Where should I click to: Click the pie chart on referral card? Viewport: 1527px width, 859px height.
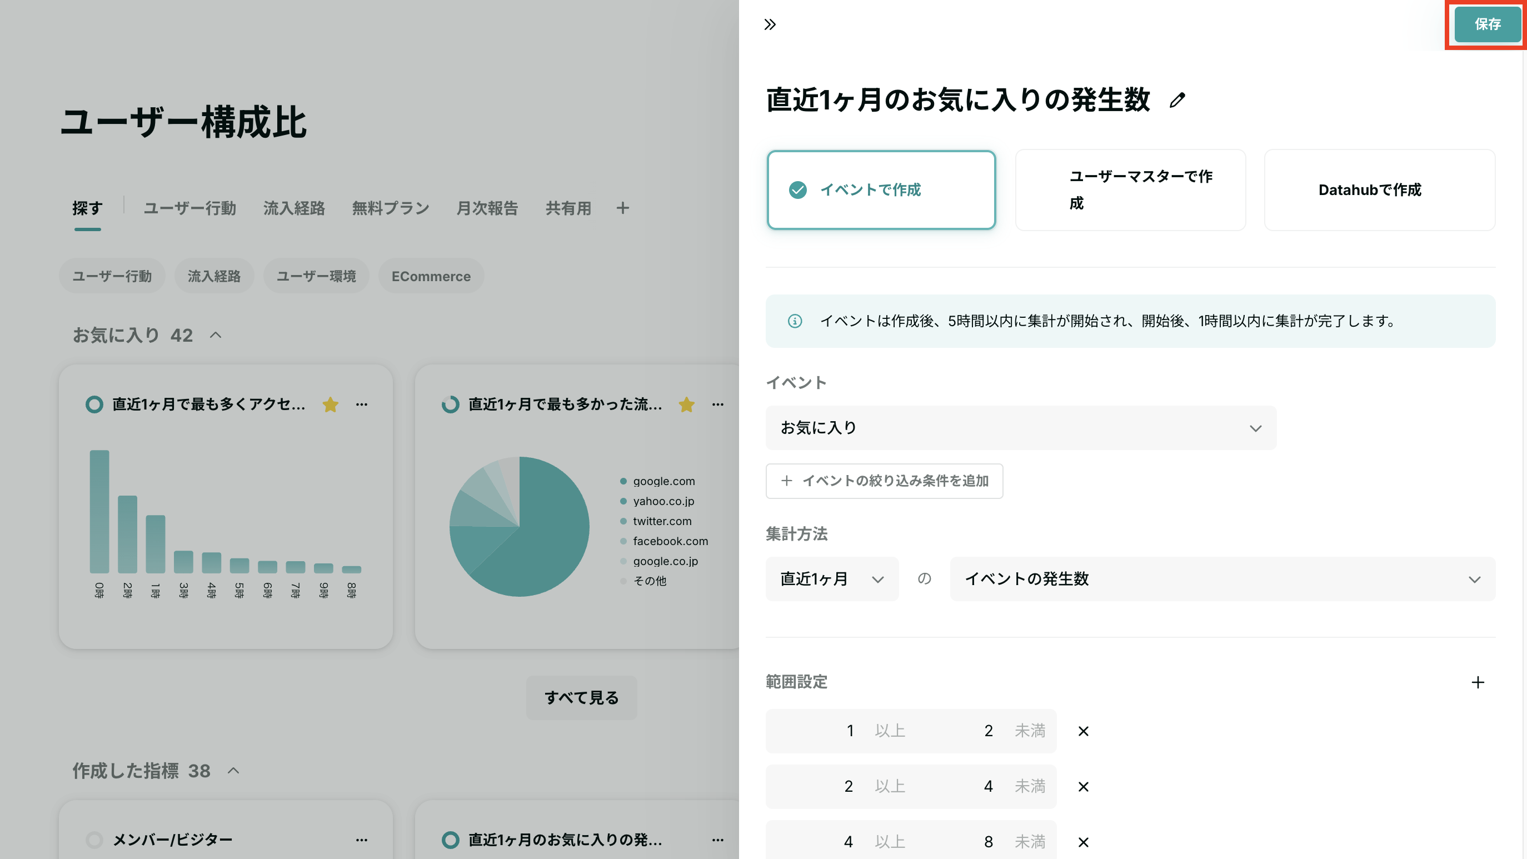click(x=519, y=526)
